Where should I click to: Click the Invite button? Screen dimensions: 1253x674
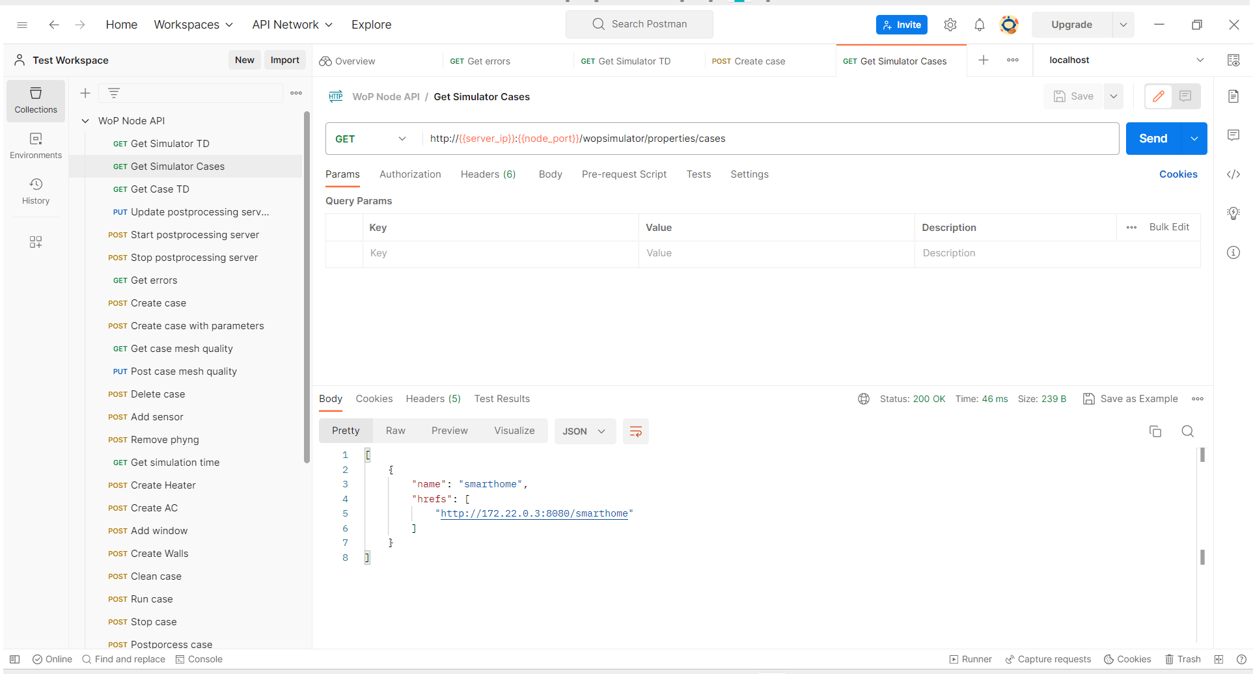click(x=902, y=25)
